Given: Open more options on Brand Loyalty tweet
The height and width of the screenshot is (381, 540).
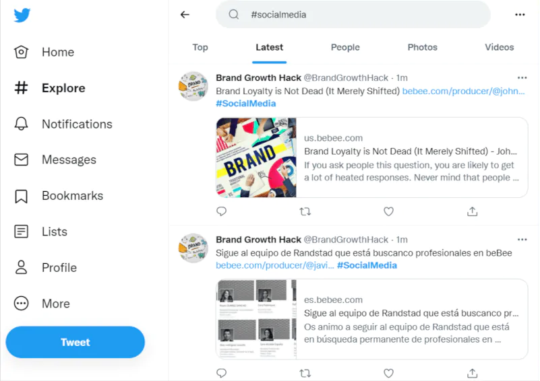Looking at the screenshot, I should click(x=522, y=78).
